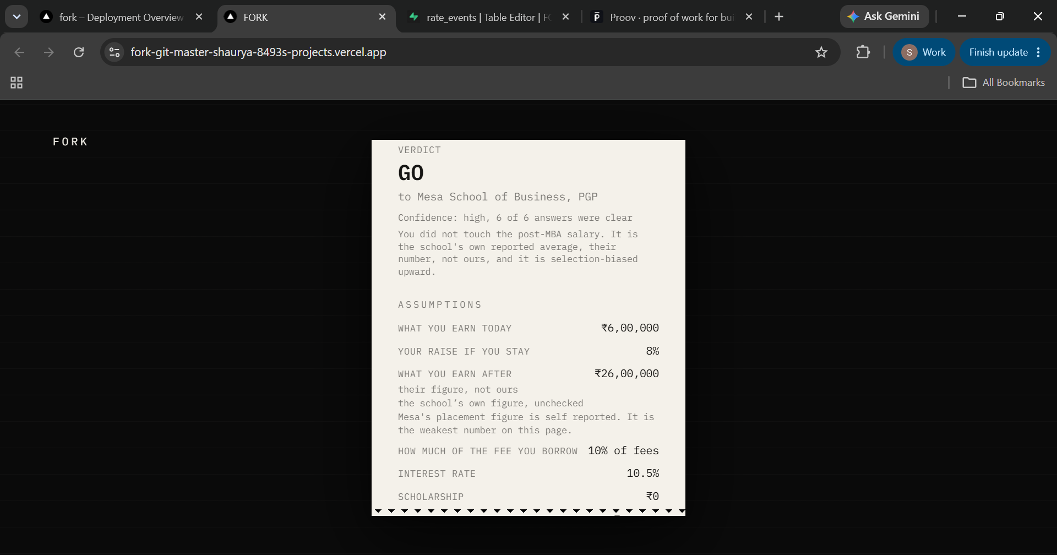Click the GO verdict heading
The width and height of the screenshot is (1057, 555).
click(411, 173)
